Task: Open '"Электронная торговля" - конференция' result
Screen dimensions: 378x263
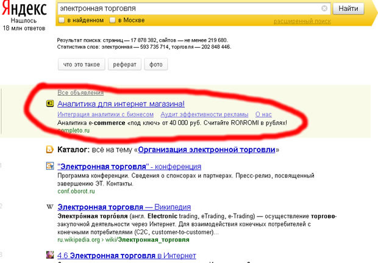Action: (x=129, y=167)
